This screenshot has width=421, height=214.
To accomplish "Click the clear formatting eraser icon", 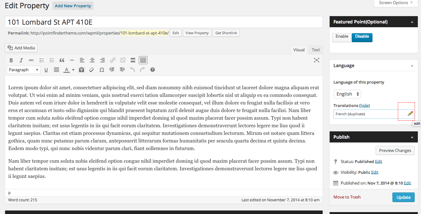I will click(92, 70).
